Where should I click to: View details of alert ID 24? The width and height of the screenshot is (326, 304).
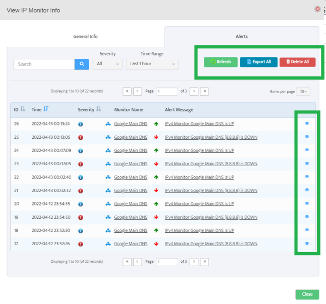(x=307, y=150)
